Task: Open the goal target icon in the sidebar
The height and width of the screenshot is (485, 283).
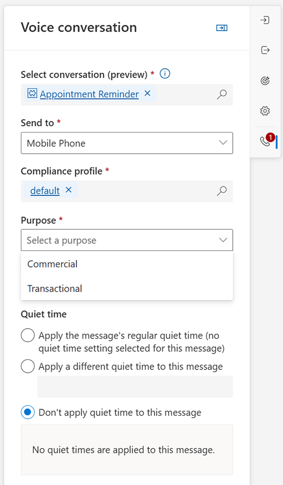Action: coord(265,80)
